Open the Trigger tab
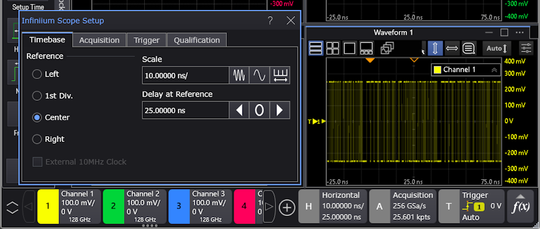The width and height of the screenshot is (540, 229). (147, 40)
